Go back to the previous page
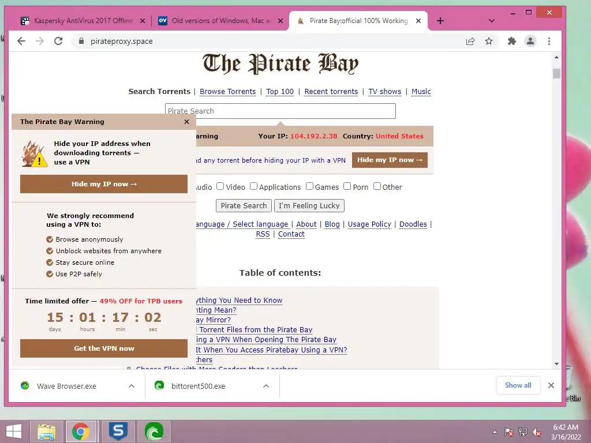 (x=21, y=41)
